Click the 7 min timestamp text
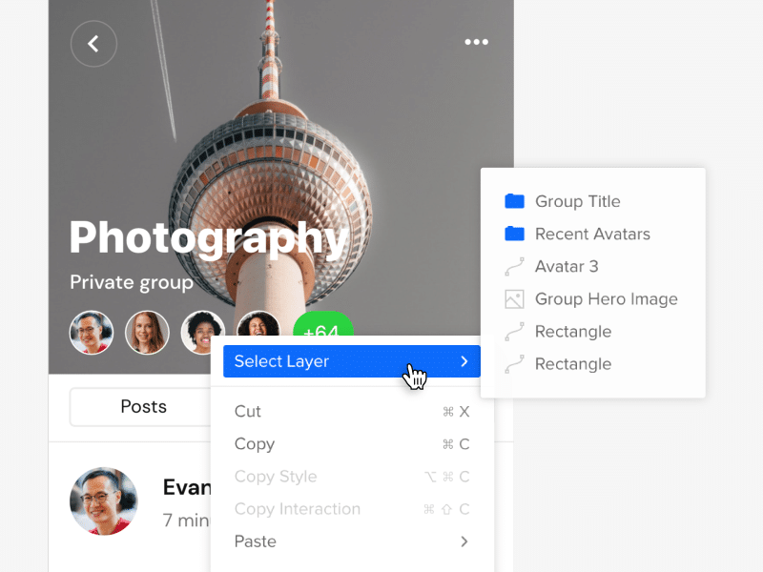The height and width of the screenshot is (572, 763). [186, 521]
